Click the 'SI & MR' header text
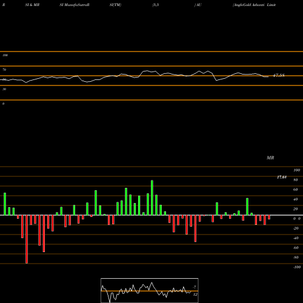This screenshot has height=303, width=303. coord(32,5)
